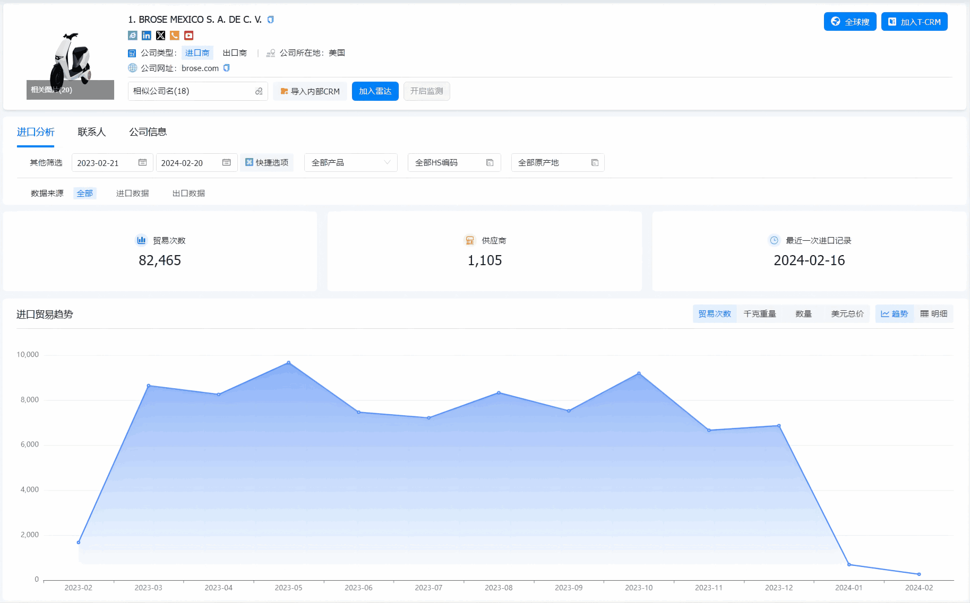
Task: Click the 2023-05 peak data point on chart
Action: click(288, 363)
